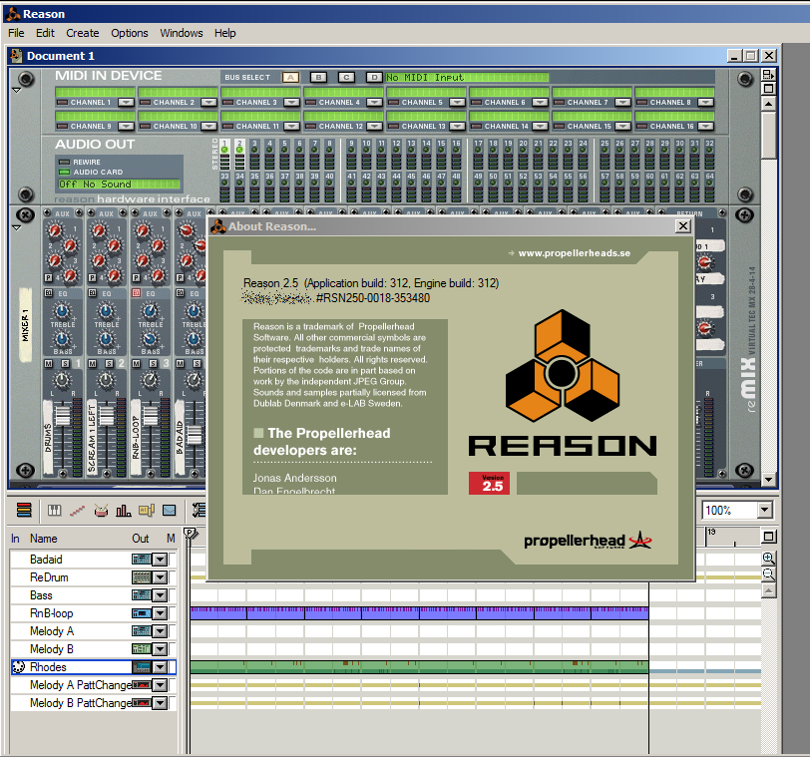Click rack scrollbar down arrow
Screen dimensions: 810x757
(x=769, y=479)
